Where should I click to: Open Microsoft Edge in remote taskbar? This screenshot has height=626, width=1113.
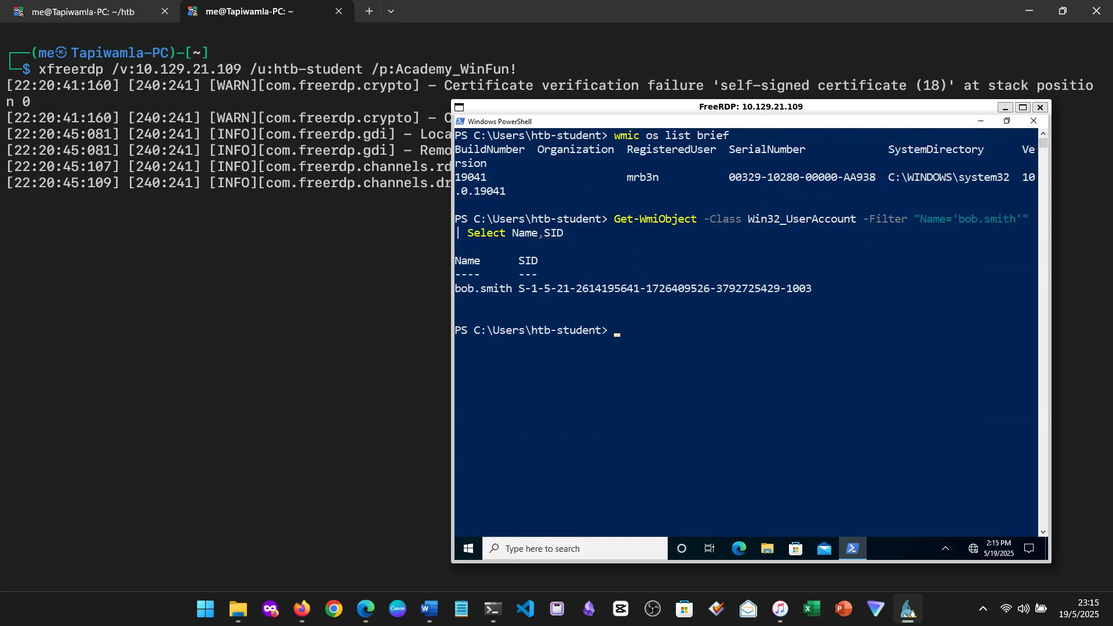coord(739,548)
